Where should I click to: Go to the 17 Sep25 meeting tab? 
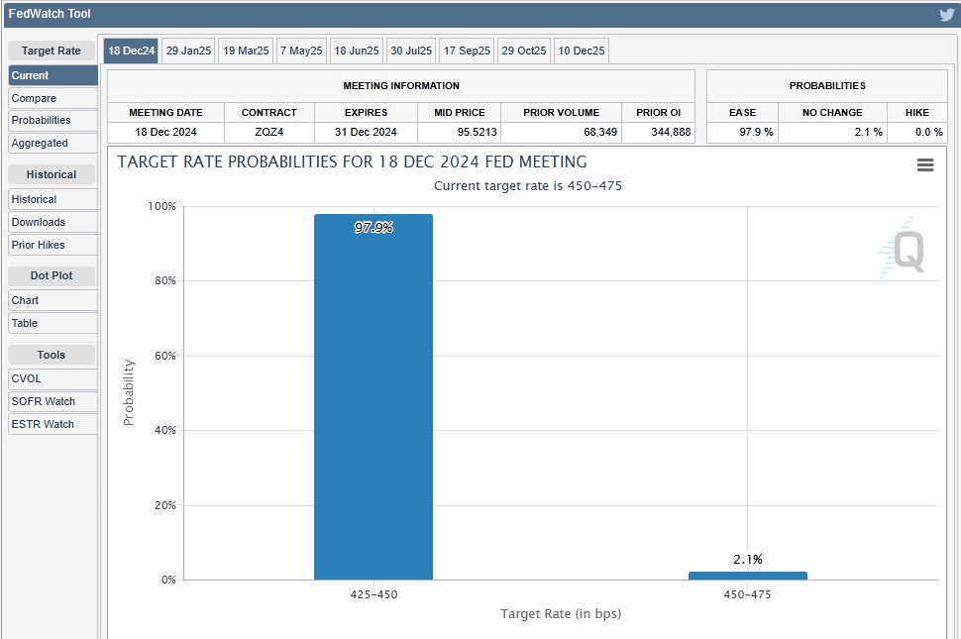467,51
